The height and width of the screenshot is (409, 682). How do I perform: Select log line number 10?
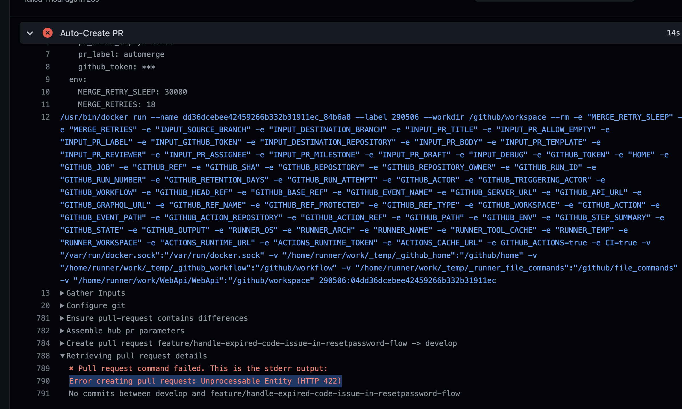pyautogui.click(x=45, y=92)
